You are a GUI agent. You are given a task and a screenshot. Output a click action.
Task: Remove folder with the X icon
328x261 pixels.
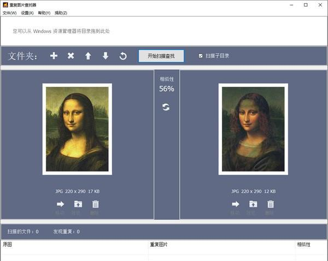pos(71,56)
